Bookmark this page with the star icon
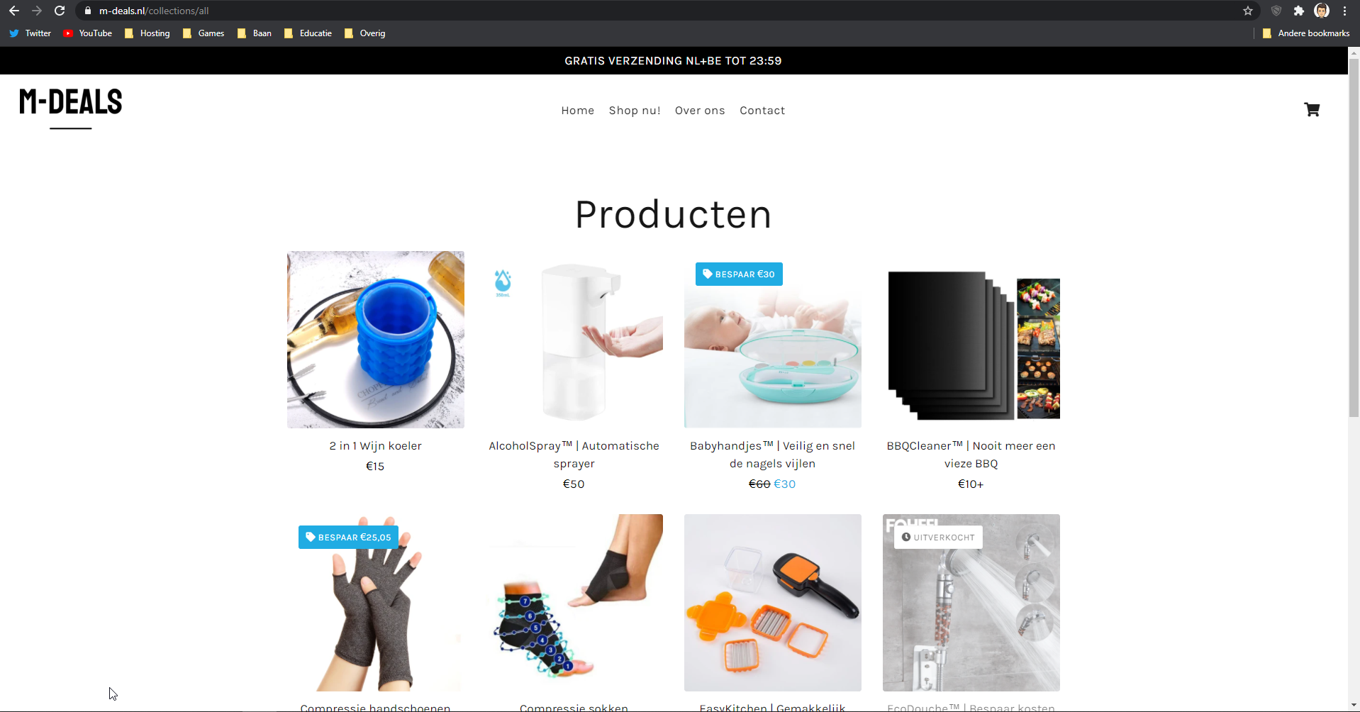The image size is (1360, 712). pos(1248,11)
